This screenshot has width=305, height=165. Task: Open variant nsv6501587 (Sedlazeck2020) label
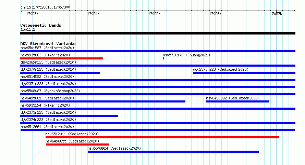(47, 48)
